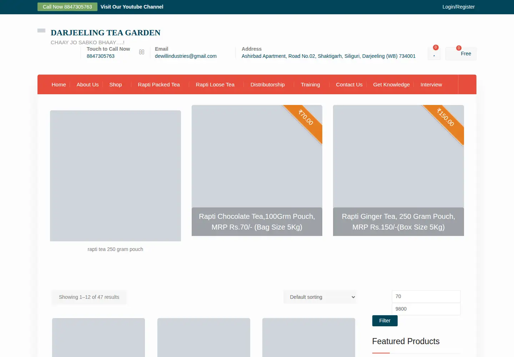
Task: Select Distributorship in navigation bar
Action: [x=268, y=85]
